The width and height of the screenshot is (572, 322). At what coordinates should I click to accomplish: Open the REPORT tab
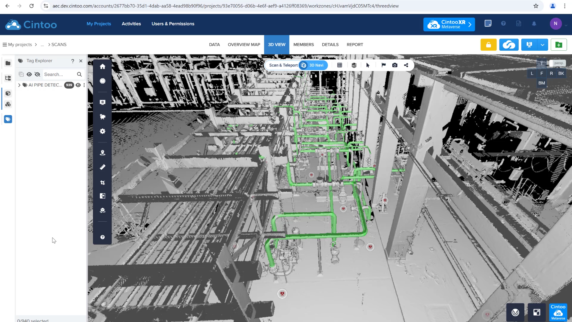pyautogui.click(x=355, y=44)
